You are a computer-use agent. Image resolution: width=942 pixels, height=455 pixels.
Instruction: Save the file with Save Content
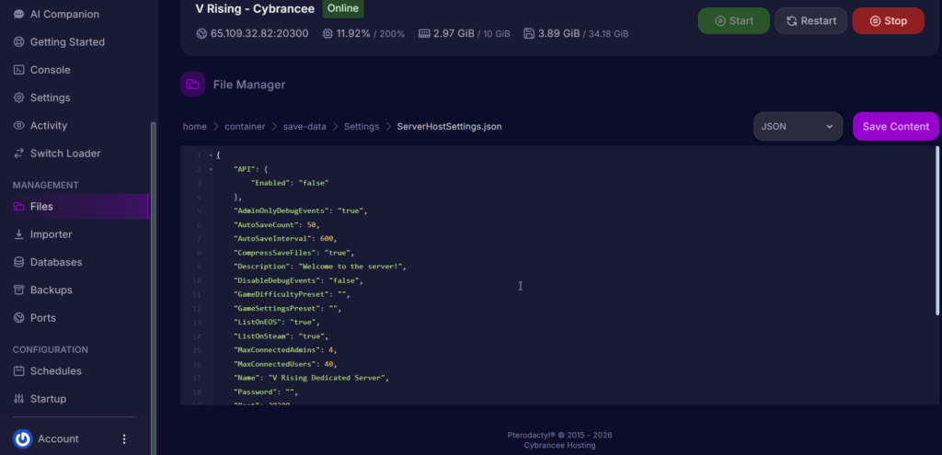point(896,127)
